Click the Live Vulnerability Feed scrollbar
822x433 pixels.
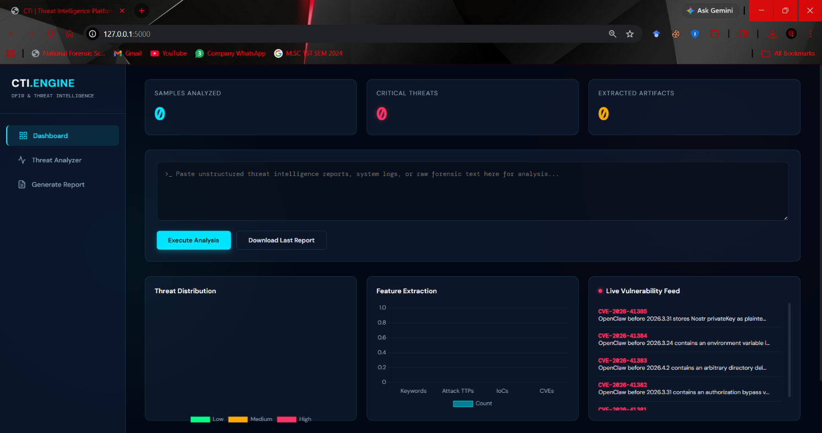pos(789,350)
